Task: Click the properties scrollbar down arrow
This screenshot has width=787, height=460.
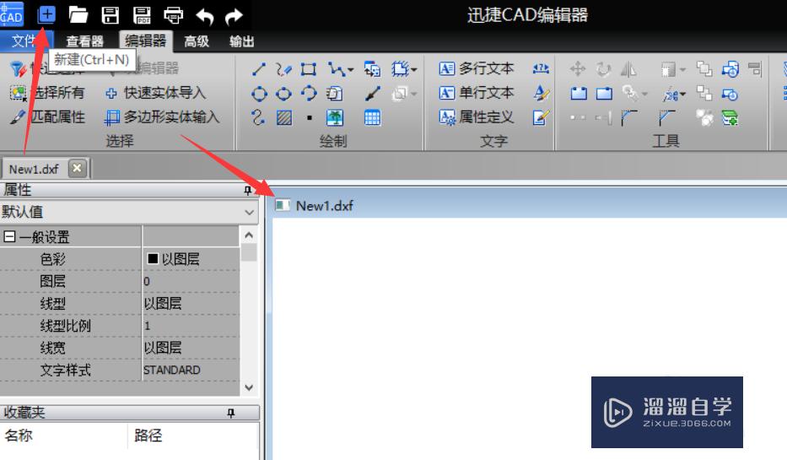Action: (249, 387)
